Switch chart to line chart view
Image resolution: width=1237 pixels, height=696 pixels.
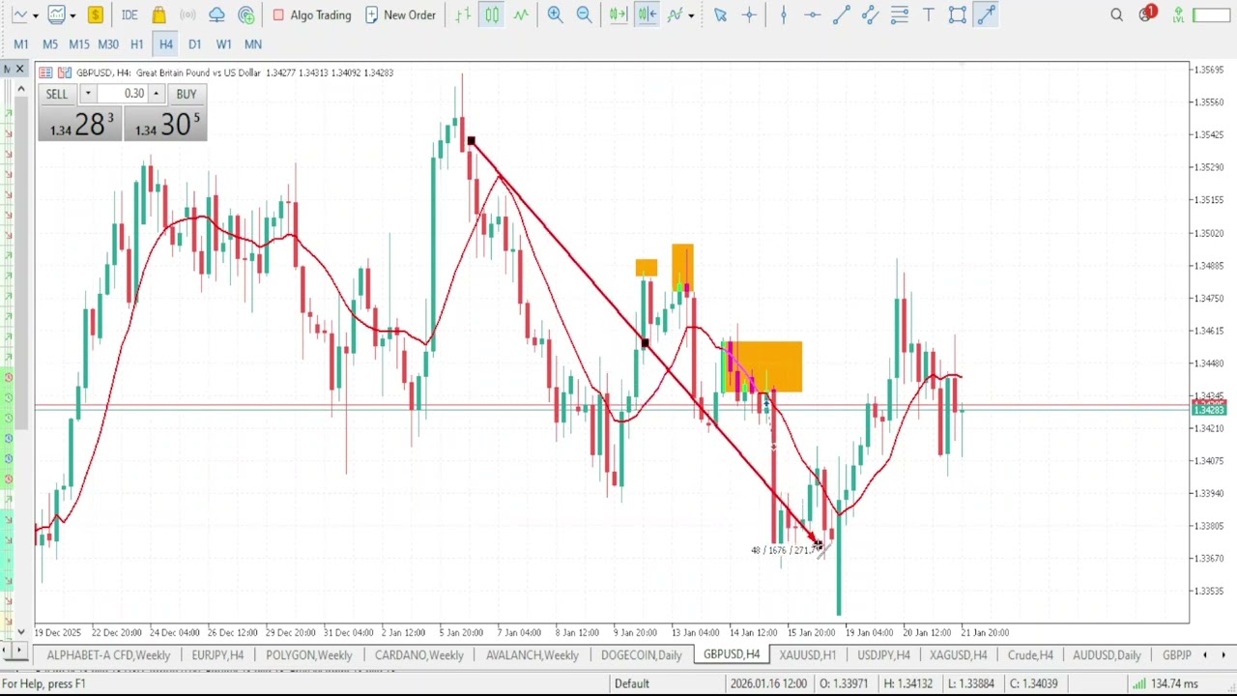click(x=521, y=14)
